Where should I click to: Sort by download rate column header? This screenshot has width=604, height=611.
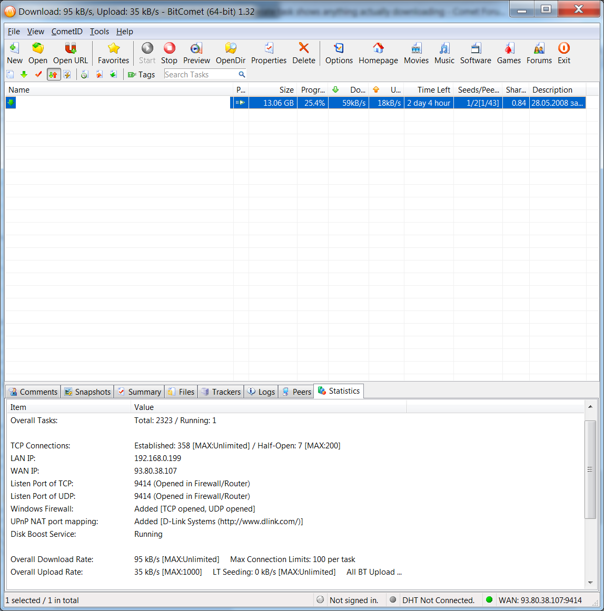[x=349, y=90]
